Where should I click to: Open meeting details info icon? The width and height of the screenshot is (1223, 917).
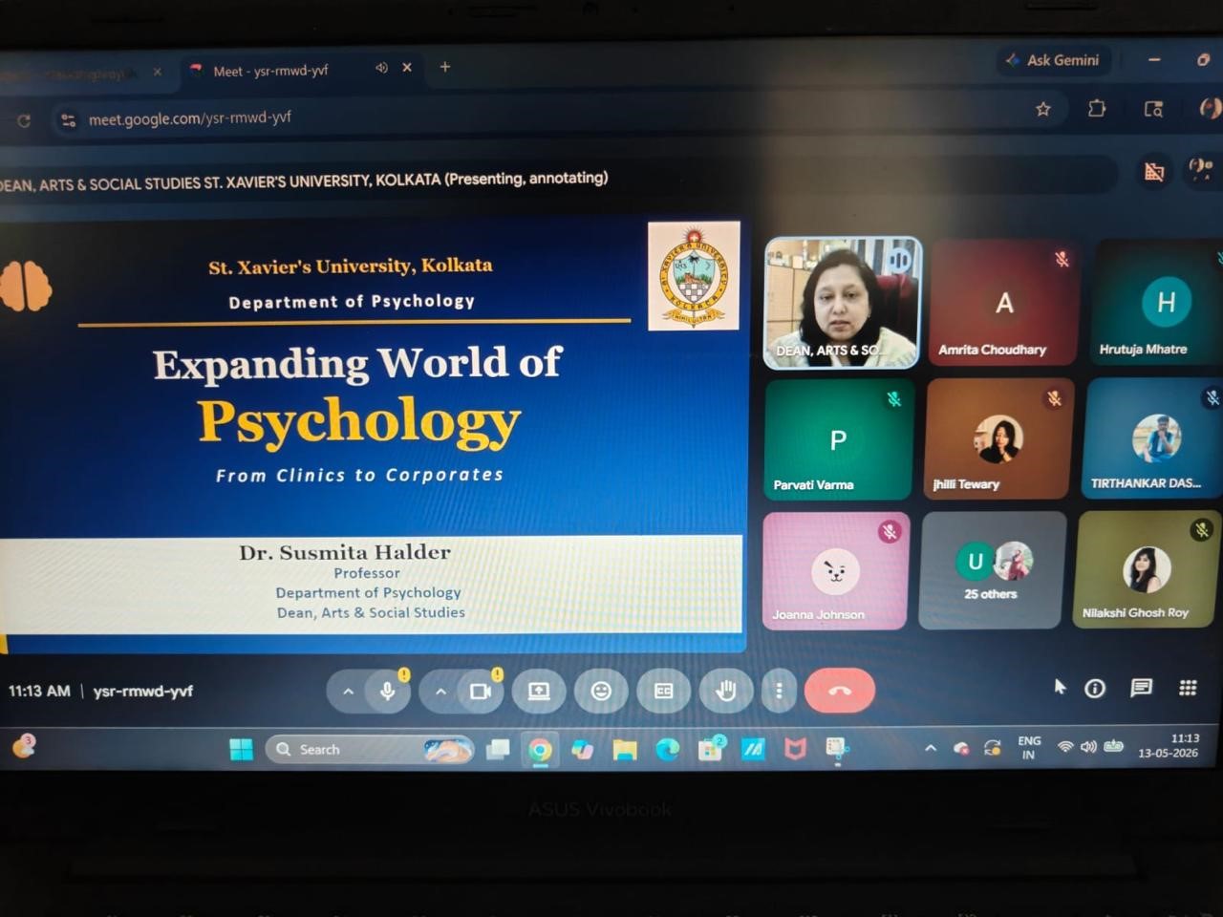[1095, 688]
